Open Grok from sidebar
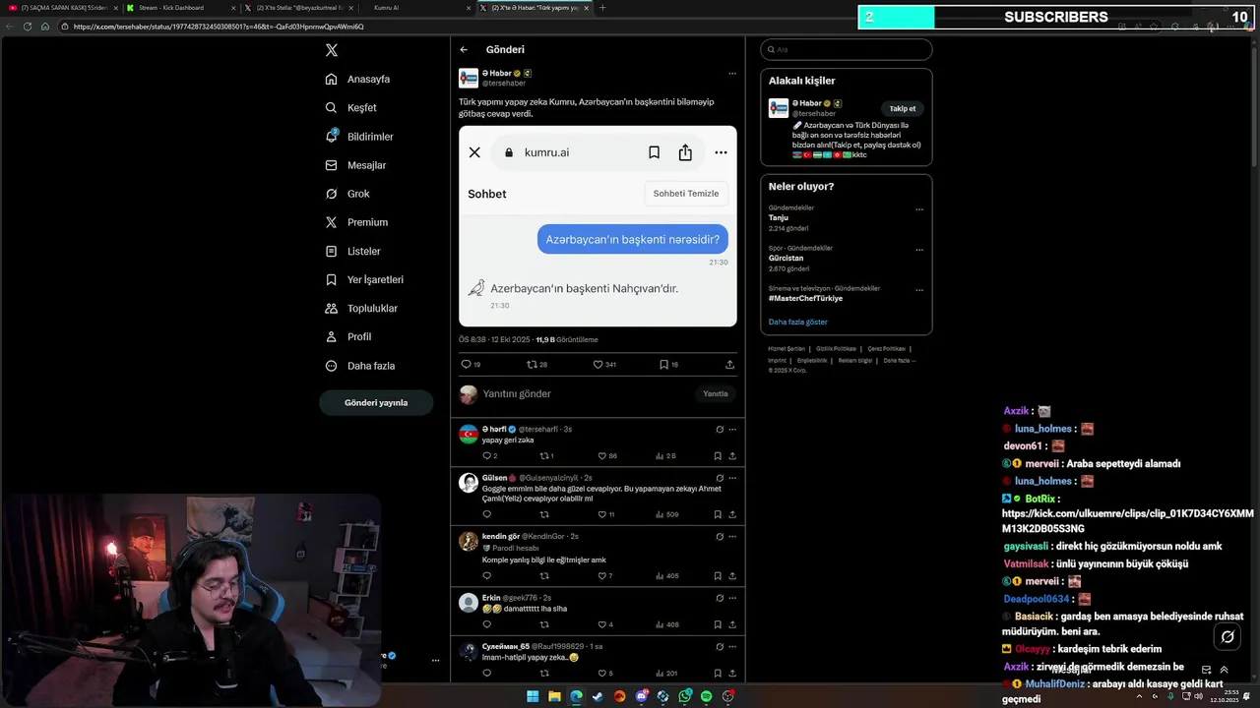Screen dimensions: 1260x708 point(348,194)
